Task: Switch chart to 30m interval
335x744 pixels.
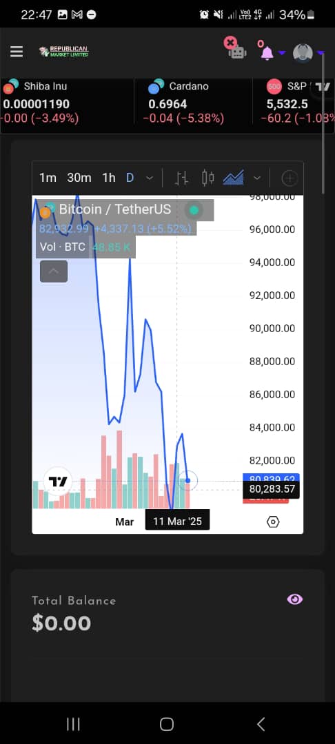Action: coord(79,178)
